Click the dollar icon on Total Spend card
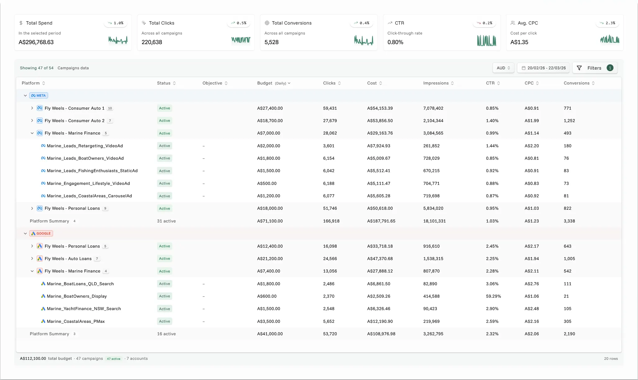Viewport: 638px width, 380px height. coord(21,23)
